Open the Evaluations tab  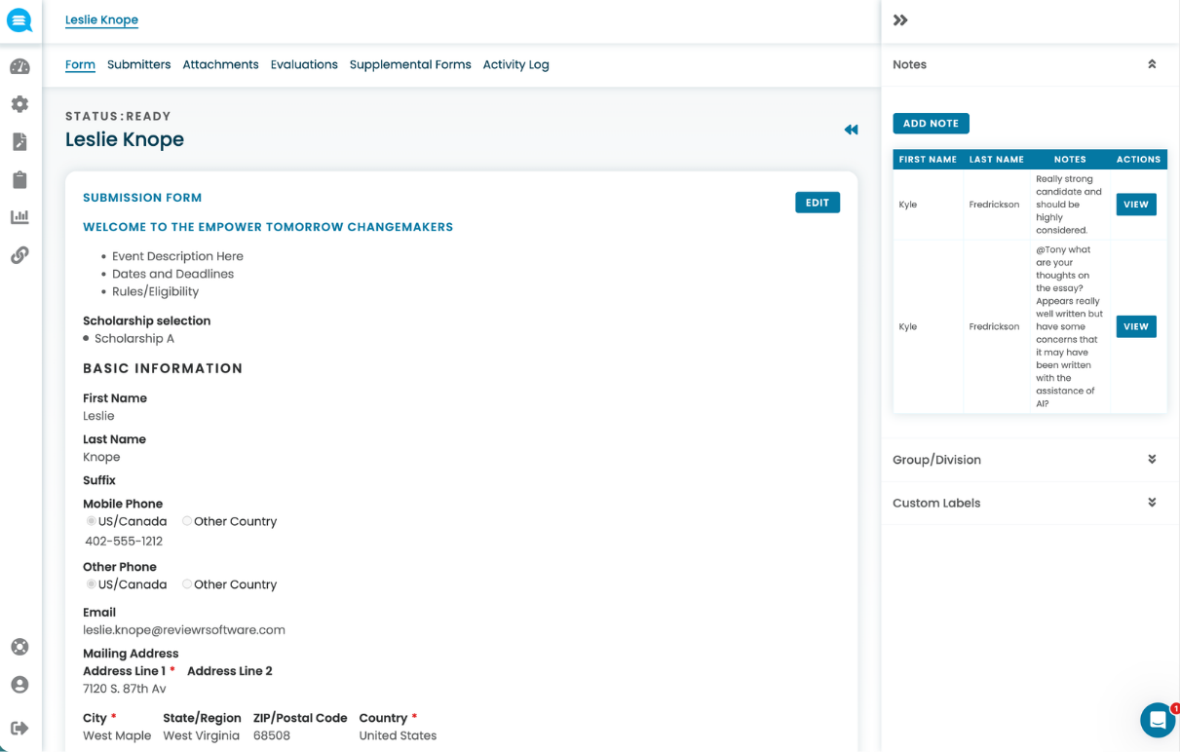coord(304,64)
